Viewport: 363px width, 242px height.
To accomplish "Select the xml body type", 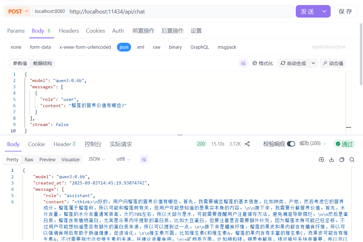I will pos(140,47).
